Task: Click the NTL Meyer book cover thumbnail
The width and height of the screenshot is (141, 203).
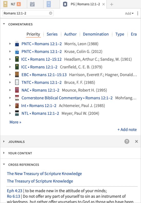Action: point(17,113)
